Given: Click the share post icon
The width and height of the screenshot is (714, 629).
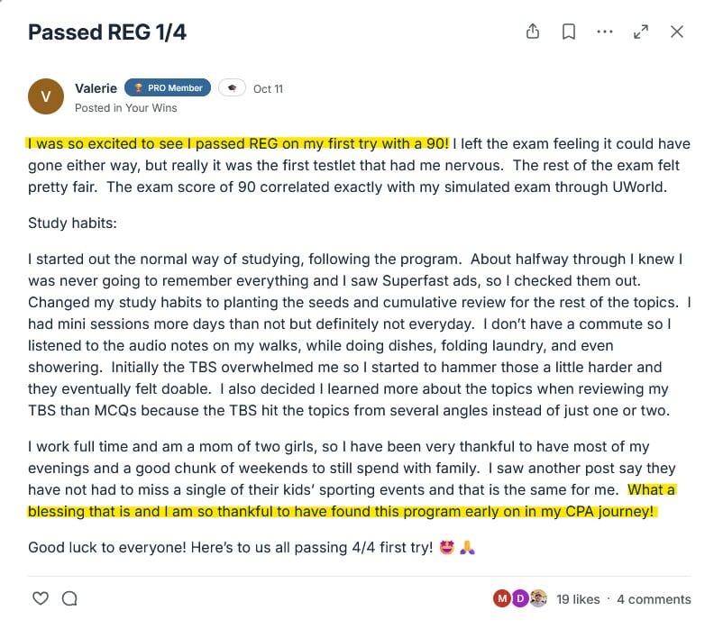Looking at the screenshot, I should click(533, 32).
